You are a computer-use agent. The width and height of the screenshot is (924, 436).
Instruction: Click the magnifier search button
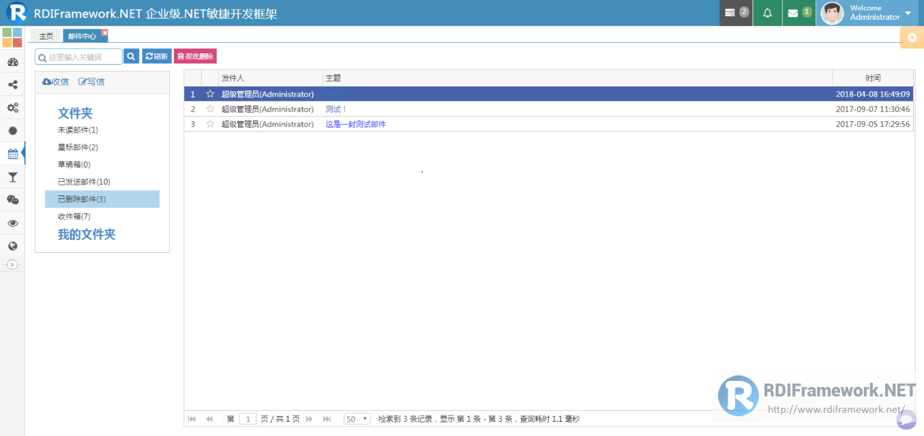pos(131,57)
